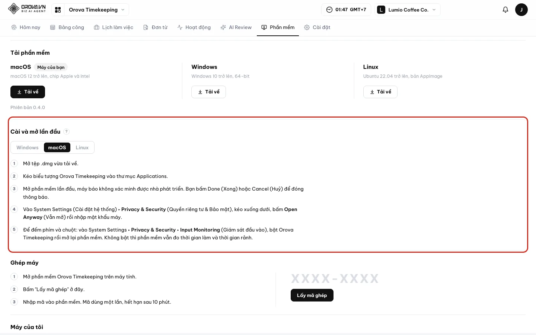This screenshot has width=536, height=335.
Task: Open the notifications bell
Action: [x=505, y=10]
